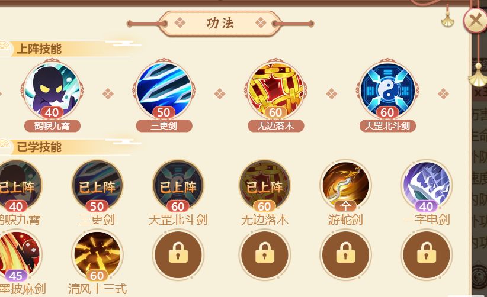Click the second locked skill slot

[265, 255]
